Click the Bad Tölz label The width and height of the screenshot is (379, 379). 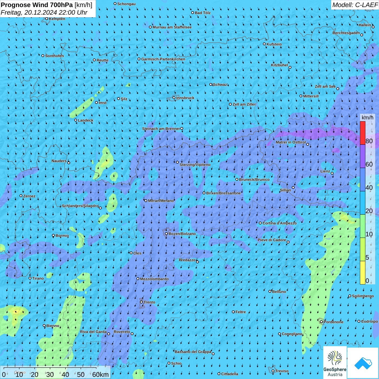tap(202, 13)
